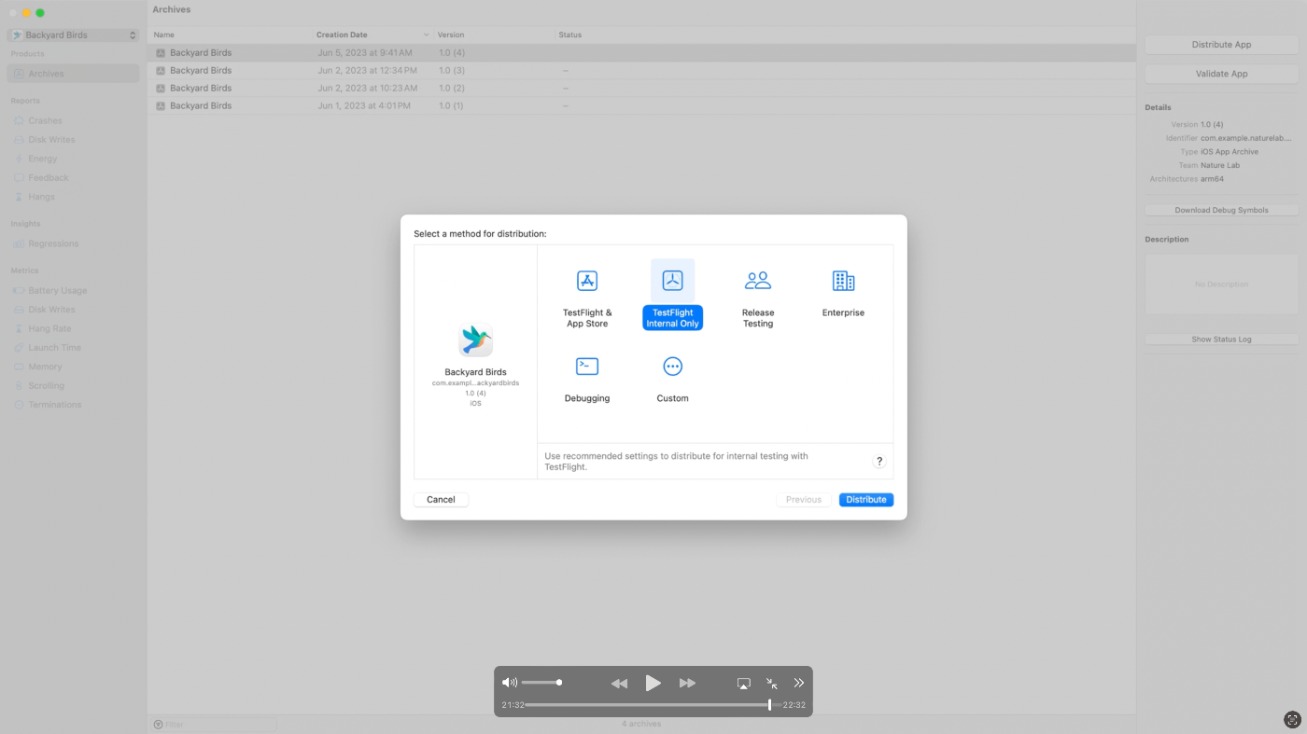Select Custom distribution option icon
Image resolution: width=1307 pixels, height=734 pixels.
point(672,367)
